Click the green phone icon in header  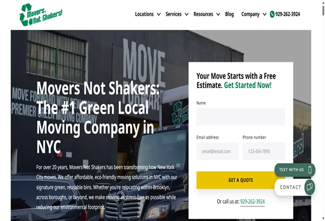[x=272, y=14]
